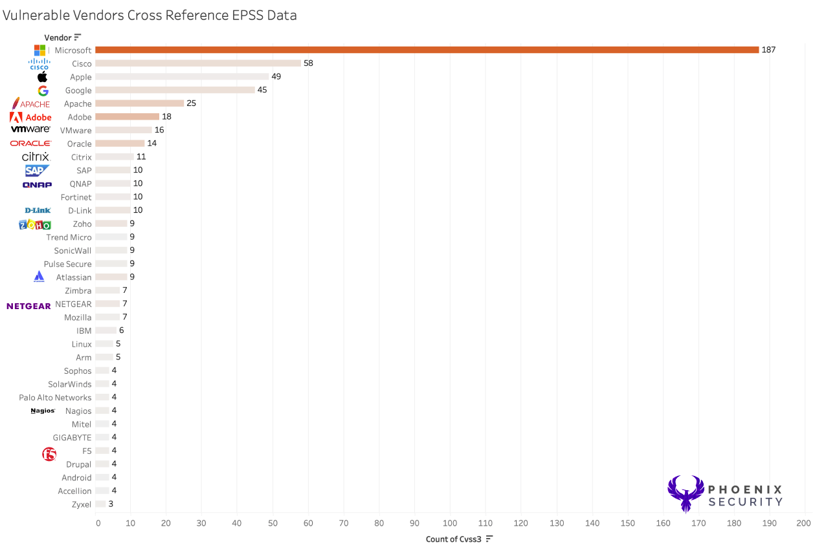
Task: Click the D-Link logo
Action: pyautogui.click(x=38, y=210)
